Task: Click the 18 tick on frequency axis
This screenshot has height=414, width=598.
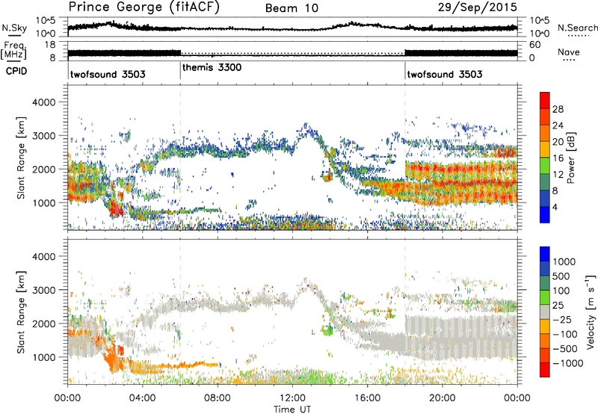Action: click(49, 45)
